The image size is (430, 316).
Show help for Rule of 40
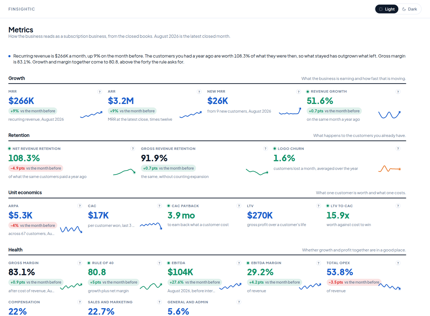pos(159,263)
